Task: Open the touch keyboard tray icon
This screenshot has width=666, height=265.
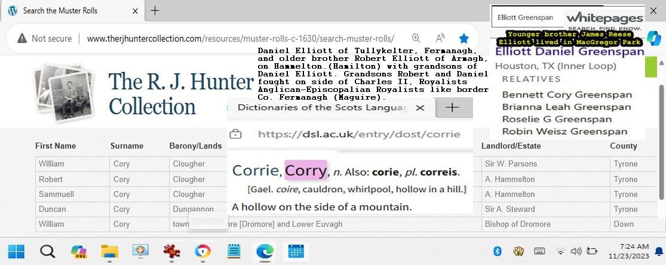Action: click(539, 251)
